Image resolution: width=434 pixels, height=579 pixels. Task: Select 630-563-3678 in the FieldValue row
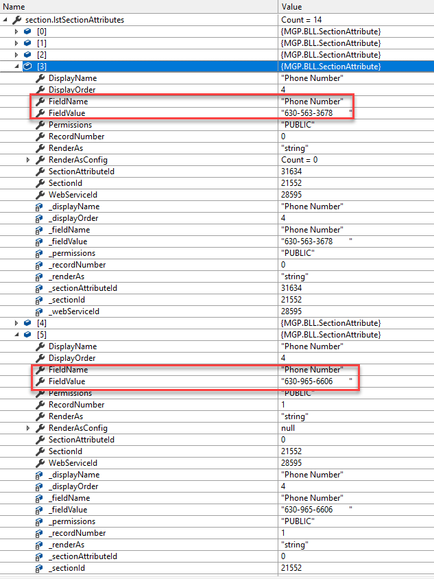coord(309,113)
